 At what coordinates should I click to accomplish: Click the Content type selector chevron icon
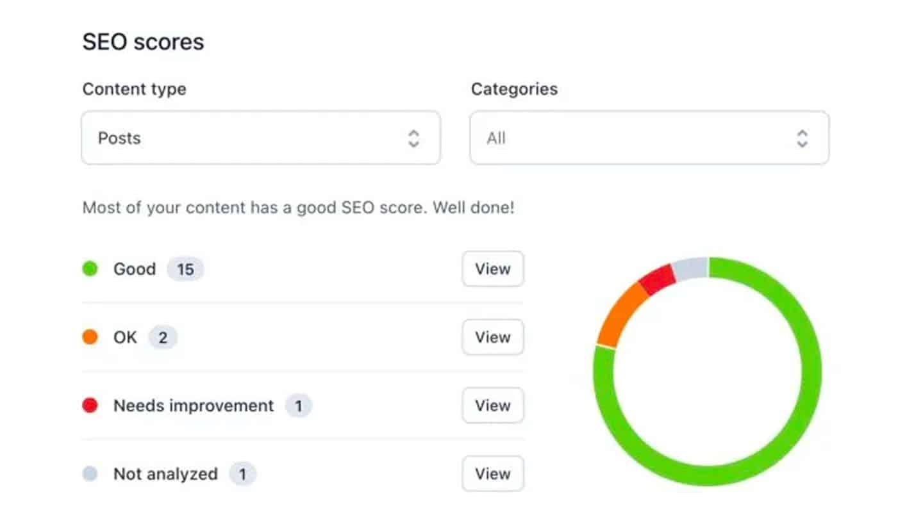(x=414, y=138)
